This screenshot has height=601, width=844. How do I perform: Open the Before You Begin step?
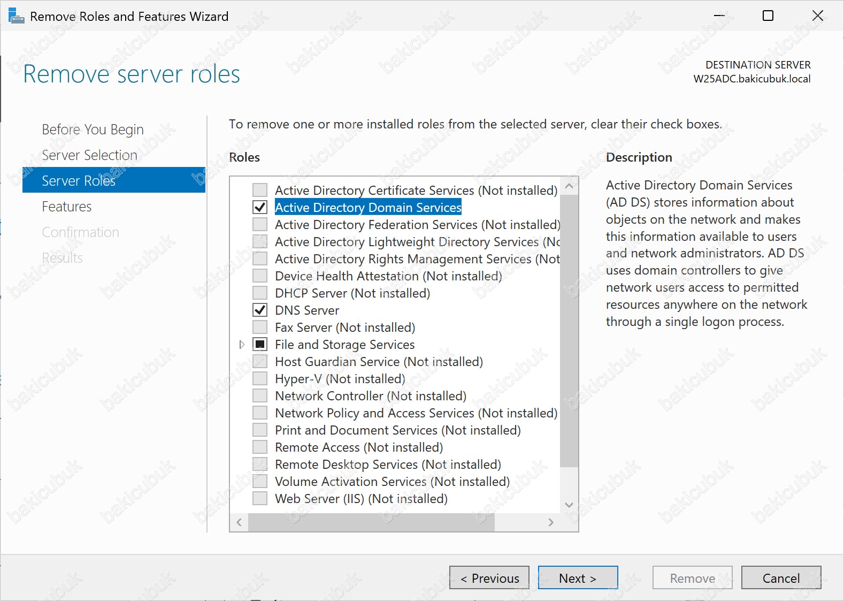click(x=93, y=130)
